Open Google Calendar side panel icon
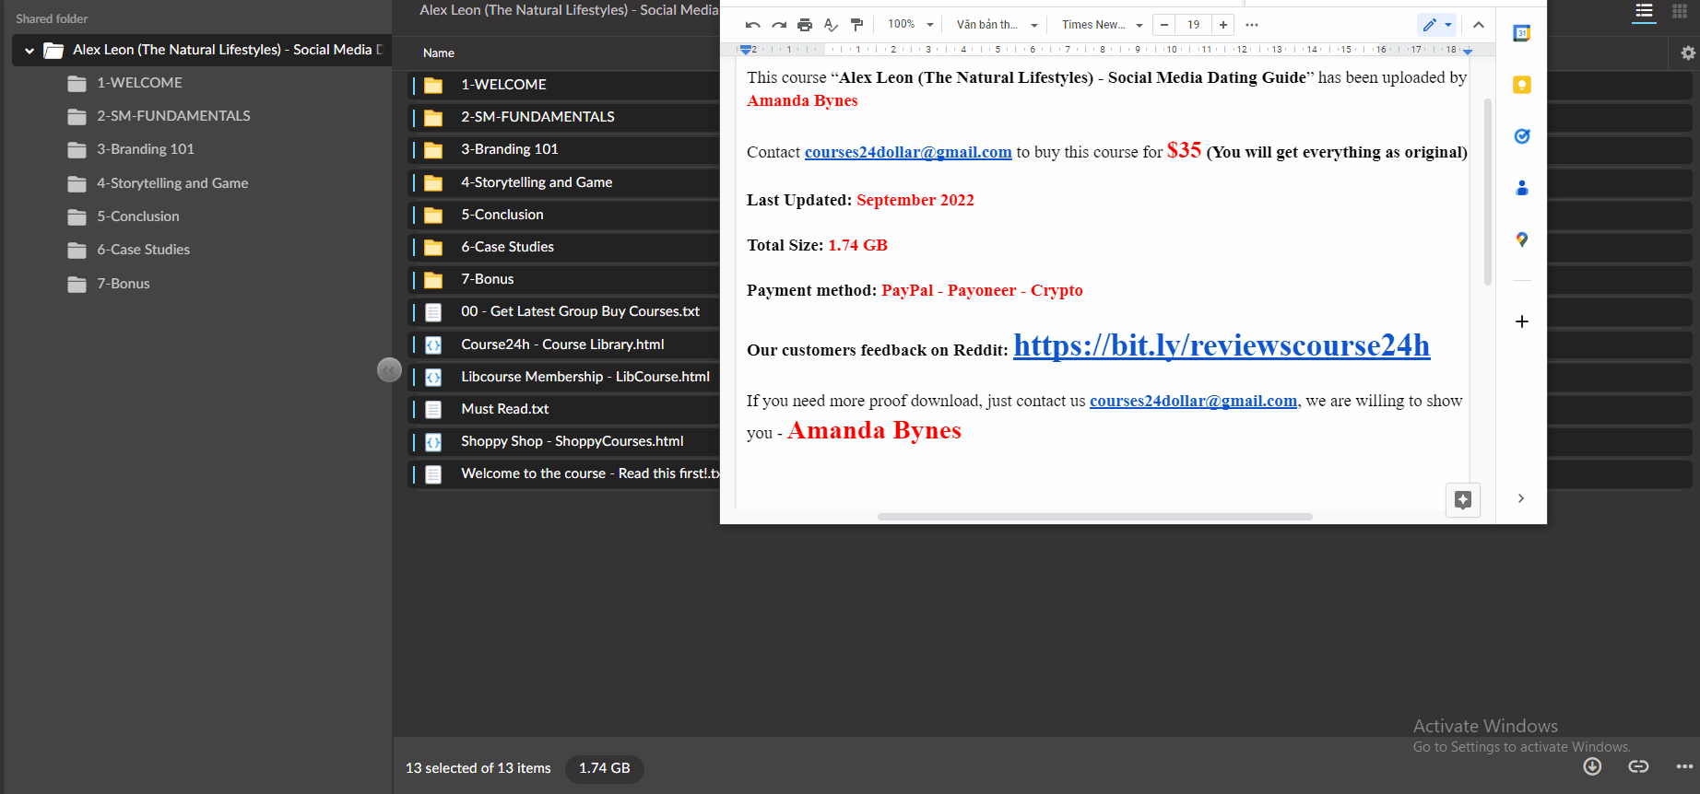The height and width of the screenshot is (794, 1700). (1522, 33)
